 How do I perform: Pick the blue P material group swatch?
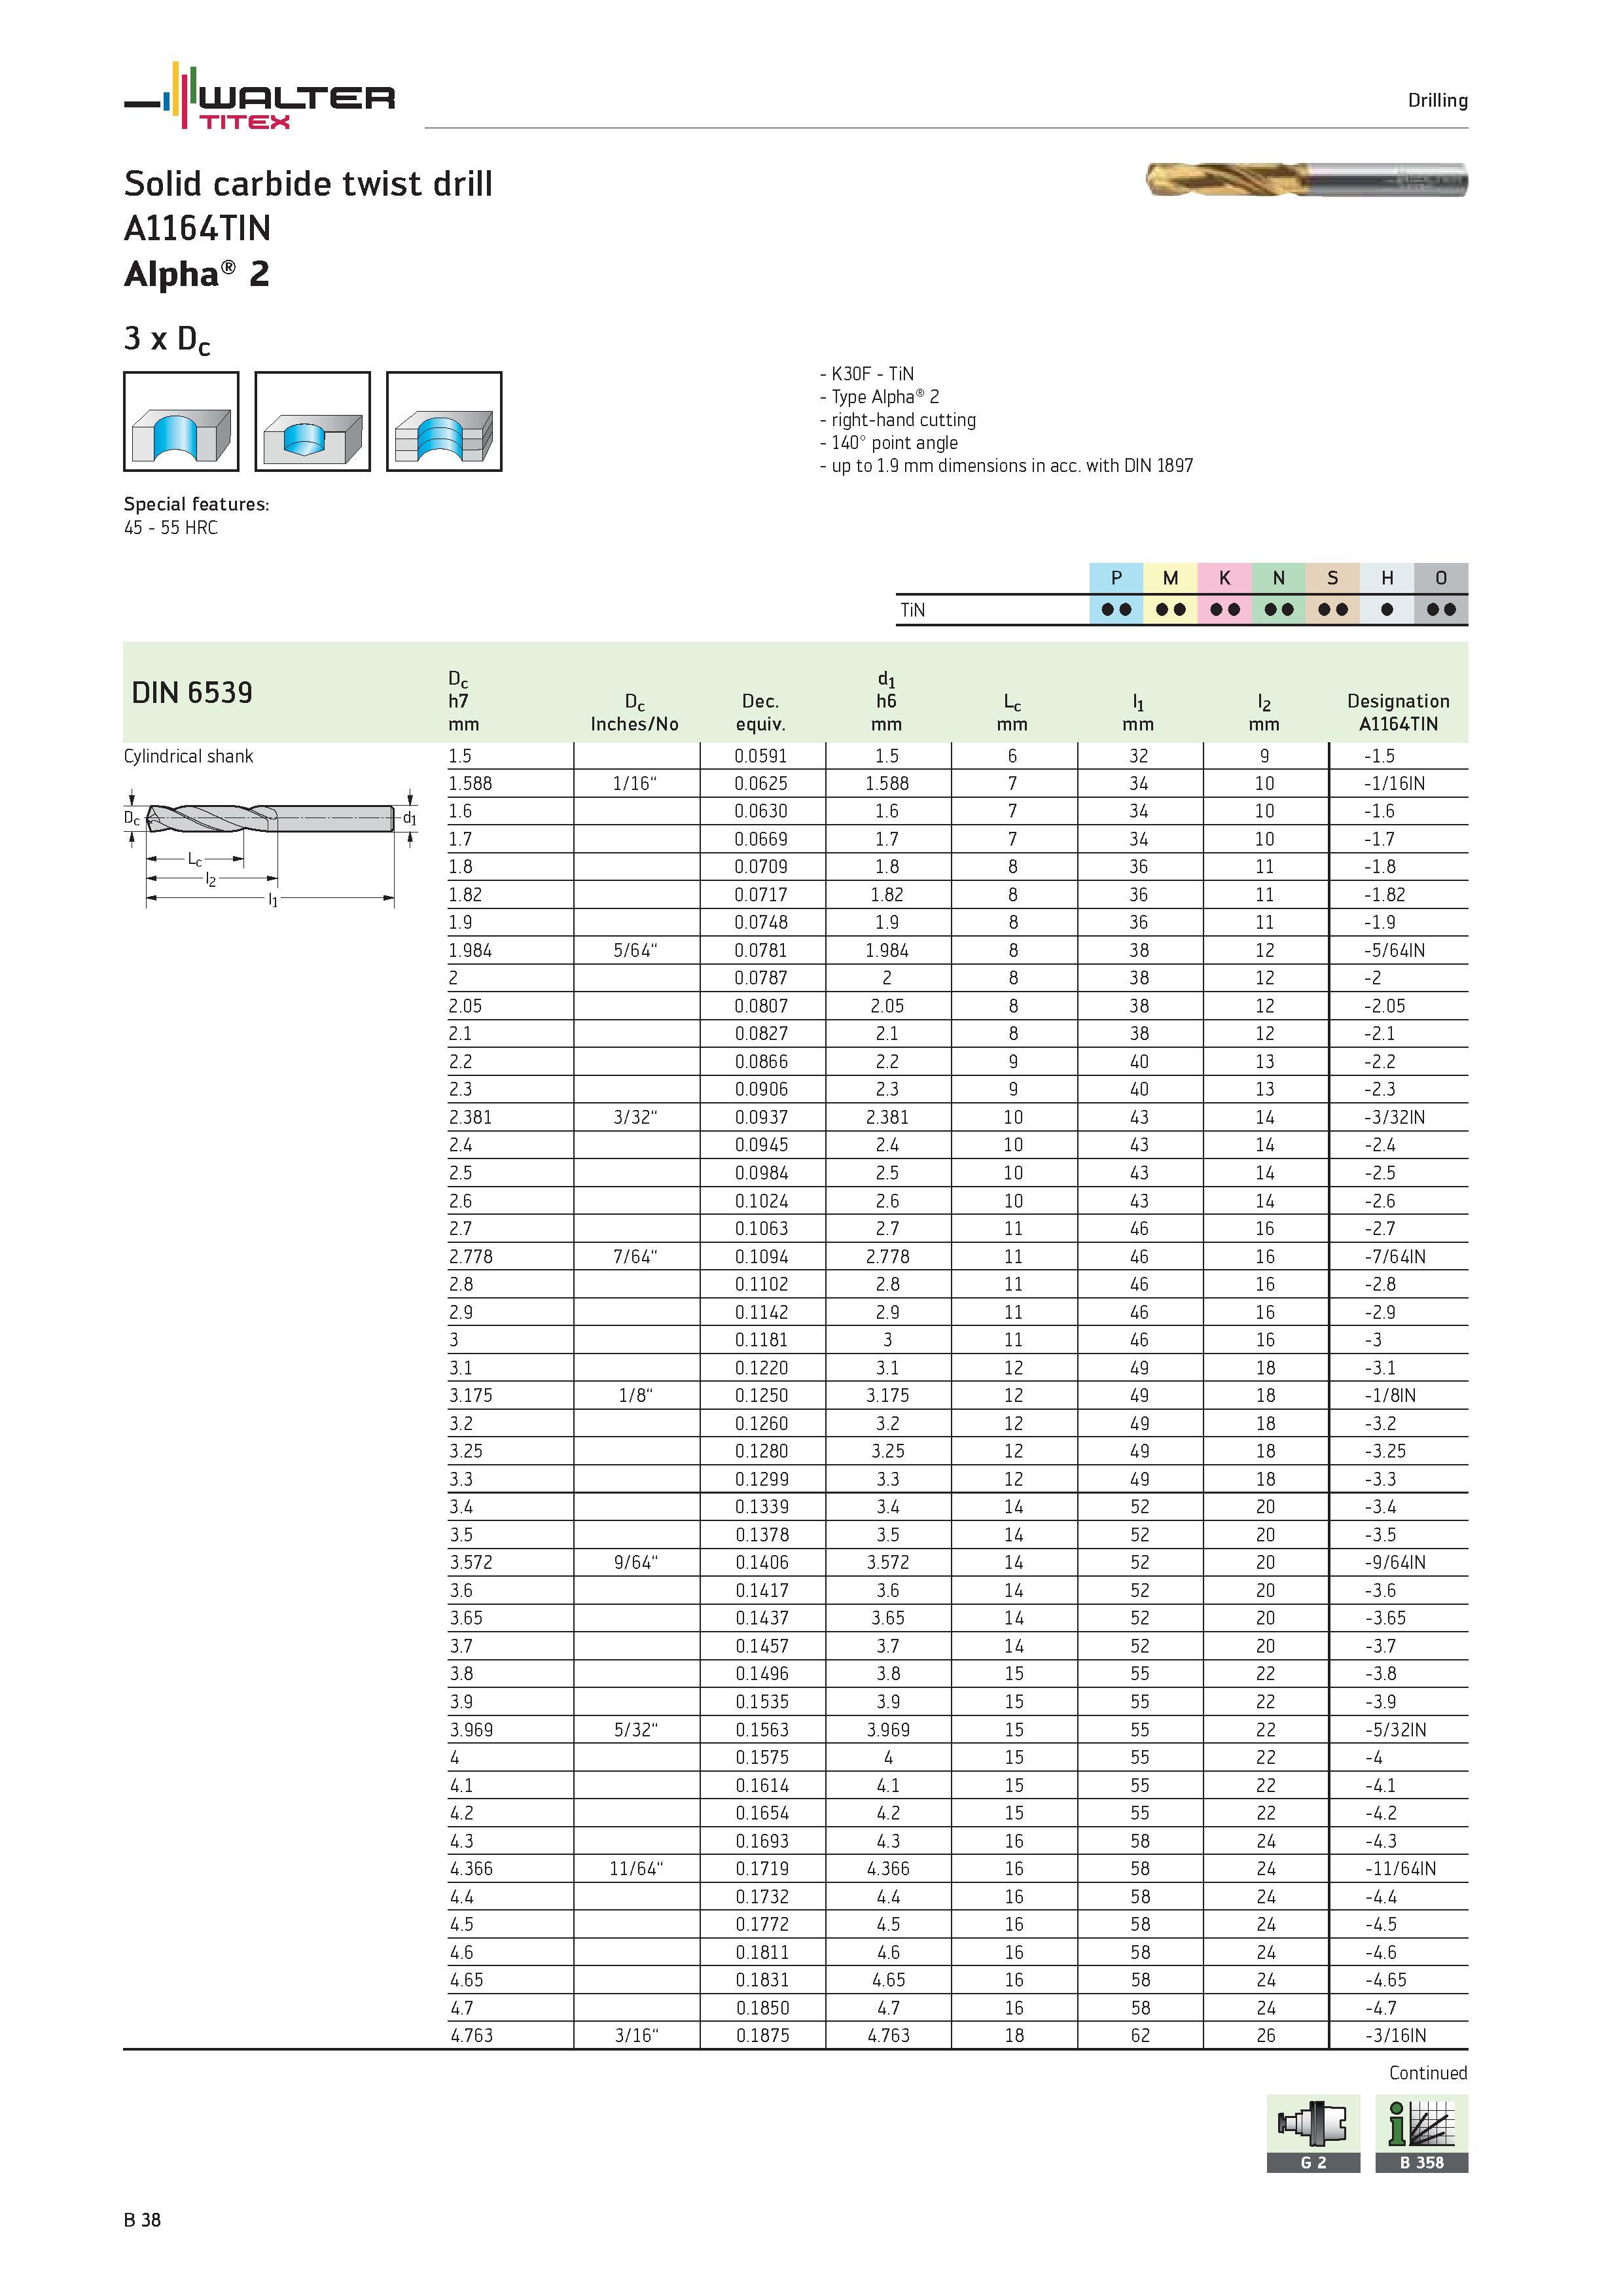[1116, 578]
